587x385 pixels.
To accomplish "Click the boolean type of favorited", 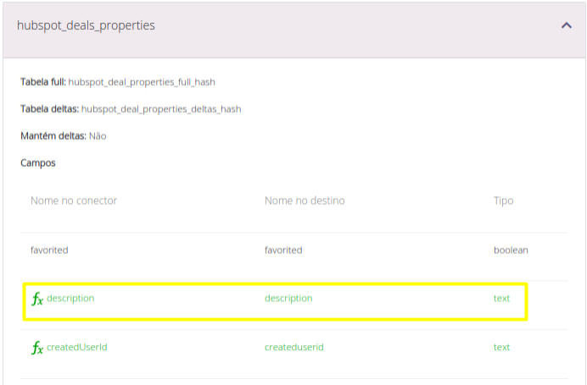I will pos(511,250).
